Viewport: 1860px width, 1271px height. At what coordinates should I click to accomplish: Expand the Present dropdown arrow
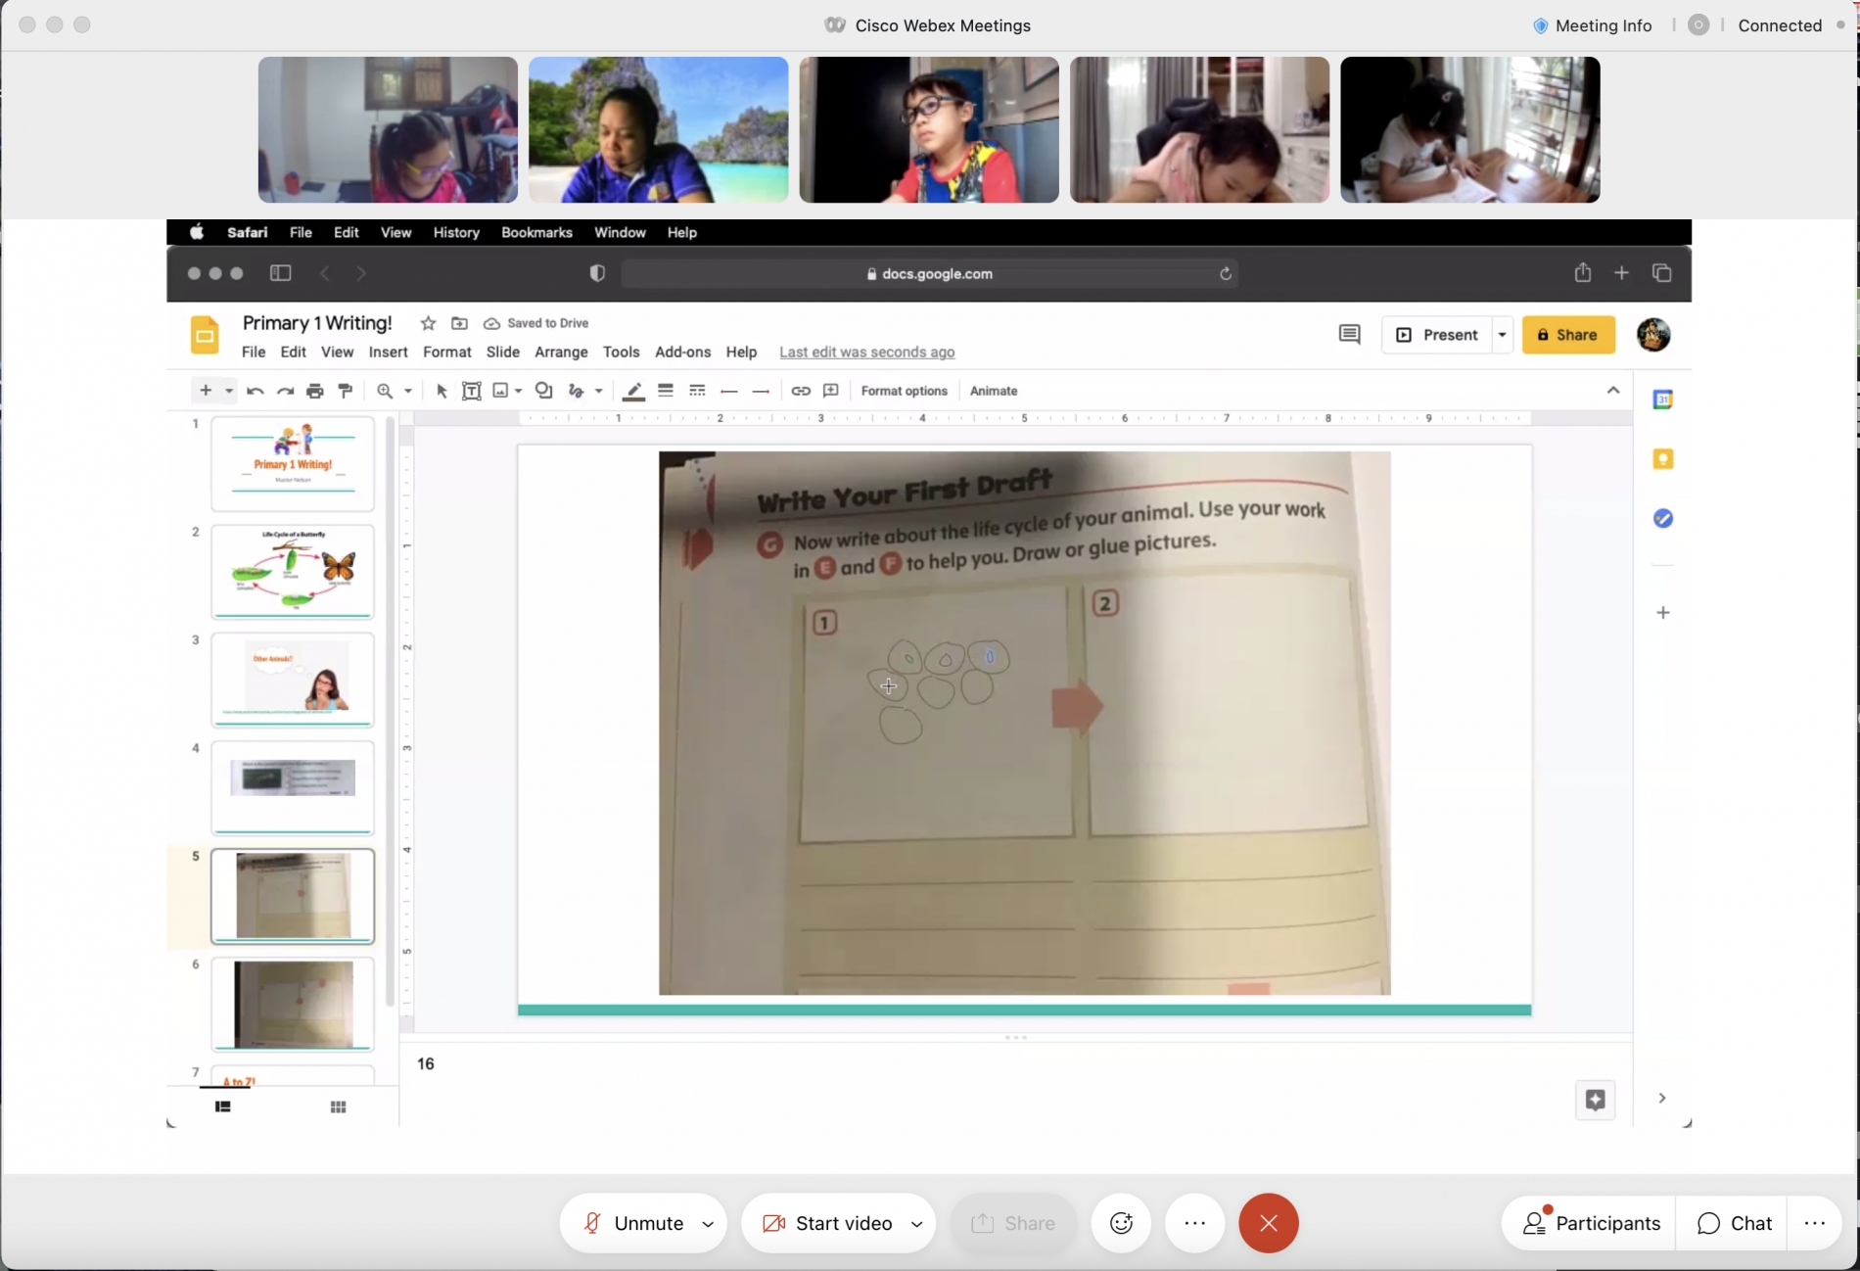pyautogui.click(x=1502, y=335)
